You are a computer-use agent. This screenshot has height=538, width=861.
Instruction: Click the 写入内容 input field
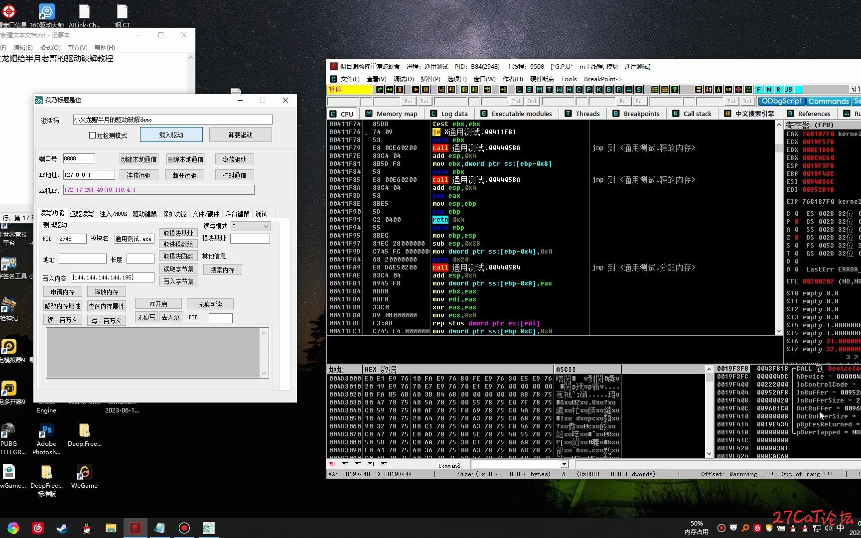[x=113, y=277]
